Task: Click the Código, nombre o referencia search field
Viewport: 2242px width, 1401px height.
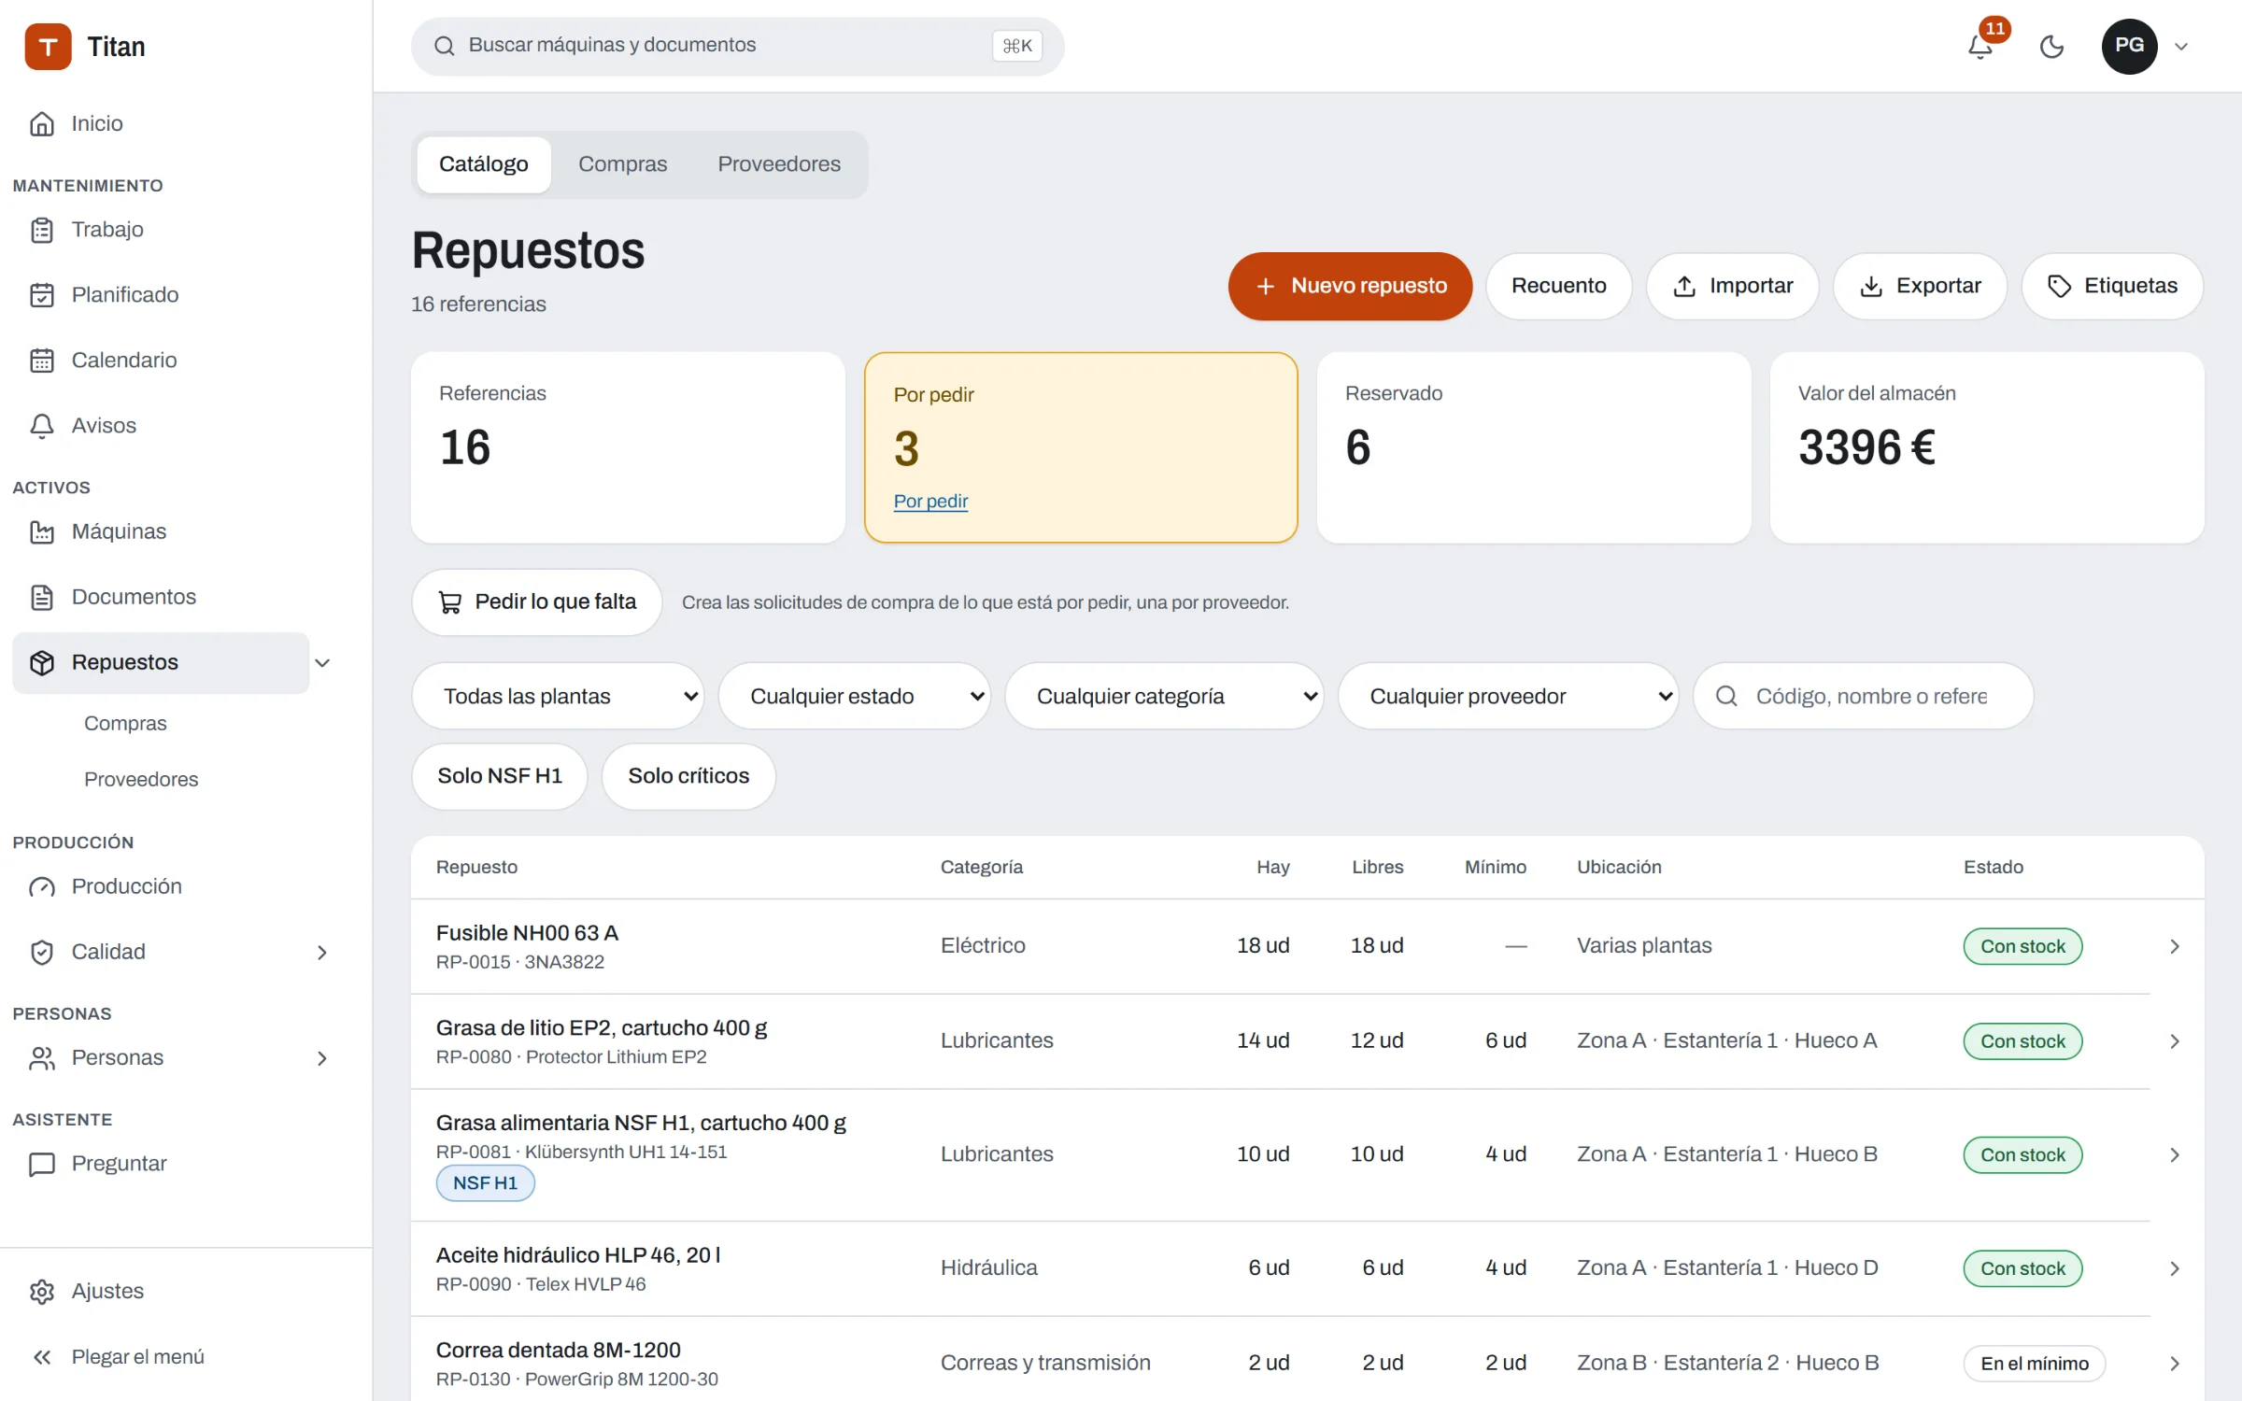Action: 1863,696
